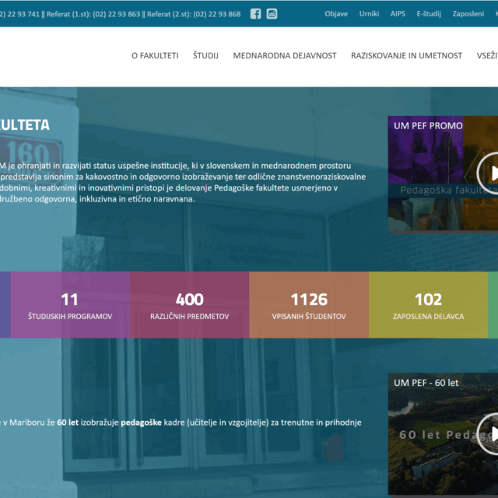Select the 400 različnih predmetov tile
Screen dimensions: 498x498
pyautogui.click(x=189, y=306)
